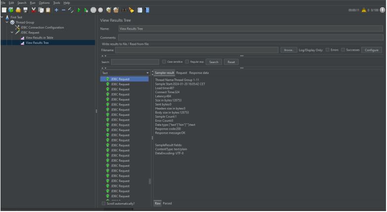Click the Configure button
The width and height of the screenshot is (387, 212).
point(371,50)
